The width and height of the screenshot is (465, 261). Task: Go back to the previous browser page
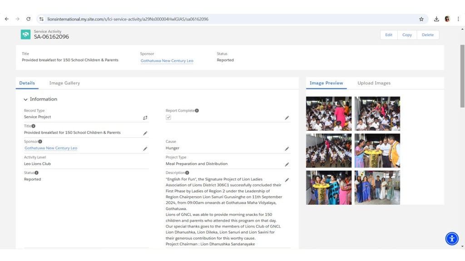click(x=7, y=19)
